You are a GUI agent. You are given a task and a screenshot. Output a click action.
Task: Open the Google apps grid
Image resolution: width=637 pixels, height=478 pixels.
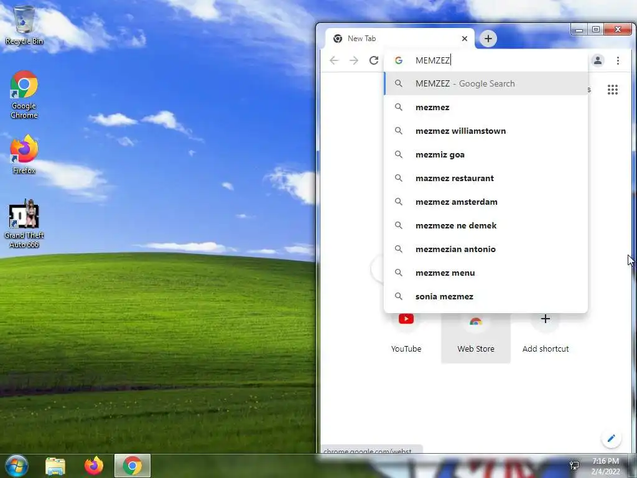(x=613, y=90)
